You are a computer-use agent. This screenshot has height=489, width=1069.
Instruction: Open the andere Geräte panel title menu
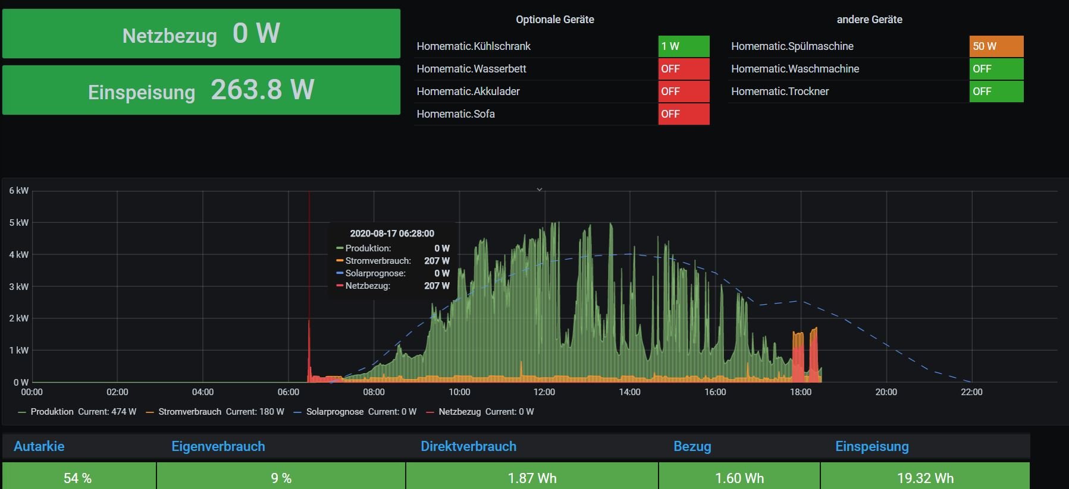pyautogui.click(x=869, y=20)
